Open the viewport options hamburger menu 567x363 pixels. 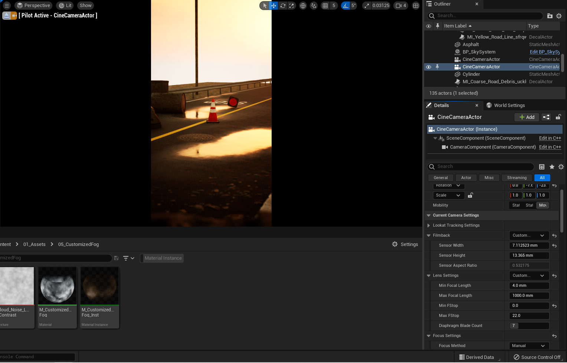(x=7, y=6)
